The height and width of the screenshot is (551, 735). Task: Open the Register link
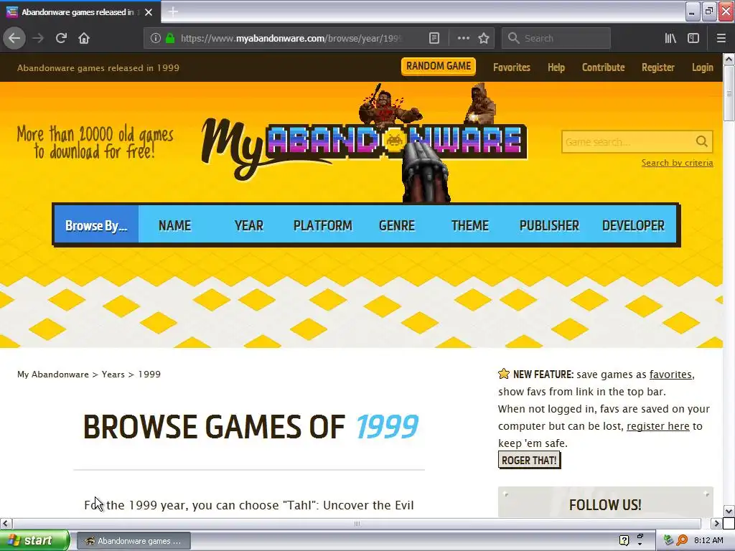coord(657,67)
